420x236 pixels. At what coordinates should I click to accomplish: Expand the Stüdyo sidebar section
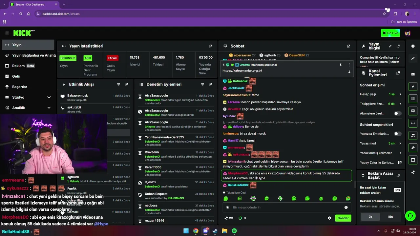(49, 97)
